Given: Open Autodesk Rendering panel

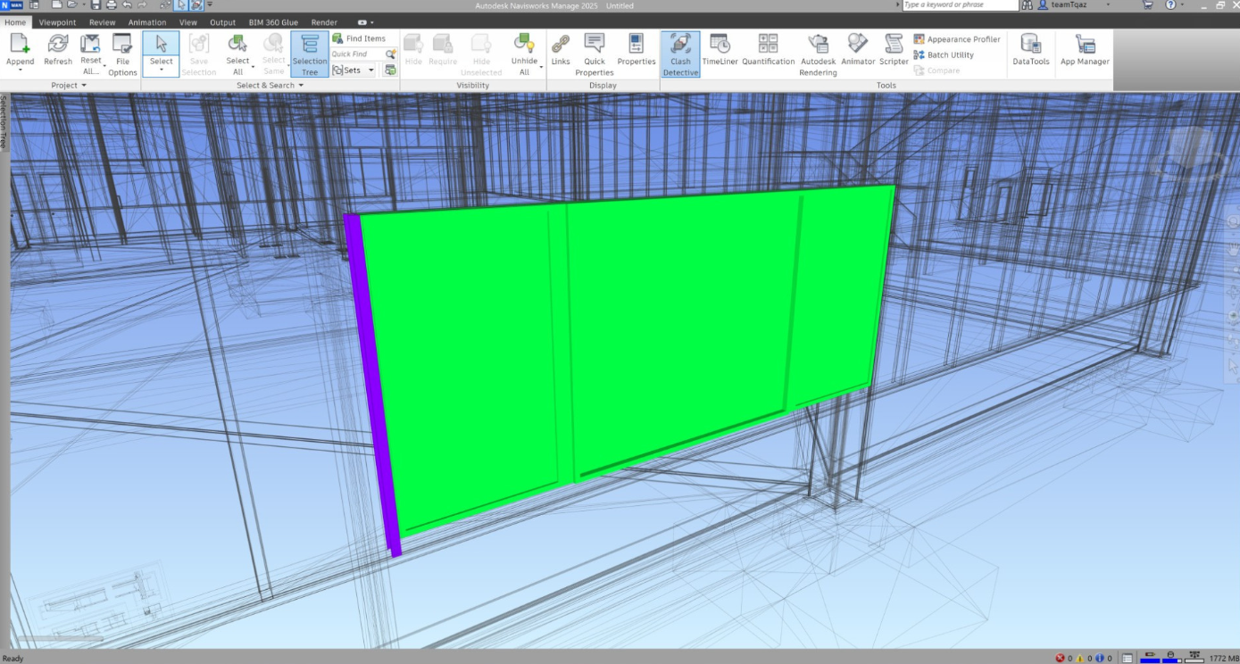Looking at the screenshot, I should pos(818,54).
